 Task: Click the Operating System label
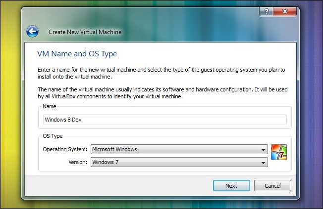(65, 149)
